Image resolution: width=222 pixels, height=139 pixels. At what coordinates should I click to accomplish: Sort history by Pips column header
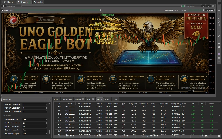pos(202,103)
